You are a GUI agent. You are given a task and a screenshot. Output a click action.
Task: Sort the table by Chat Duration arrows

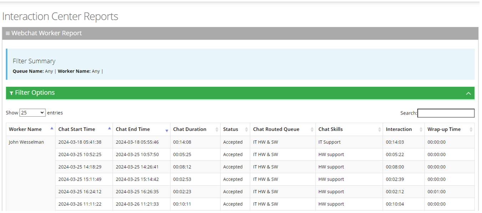[217, 129]
